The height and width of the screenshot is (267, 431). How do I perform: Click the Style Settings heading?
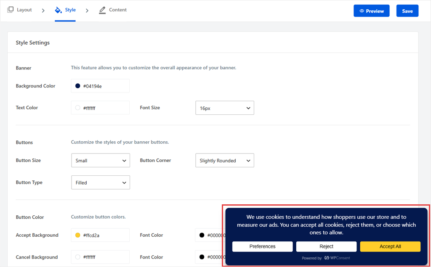click(33, 42)
